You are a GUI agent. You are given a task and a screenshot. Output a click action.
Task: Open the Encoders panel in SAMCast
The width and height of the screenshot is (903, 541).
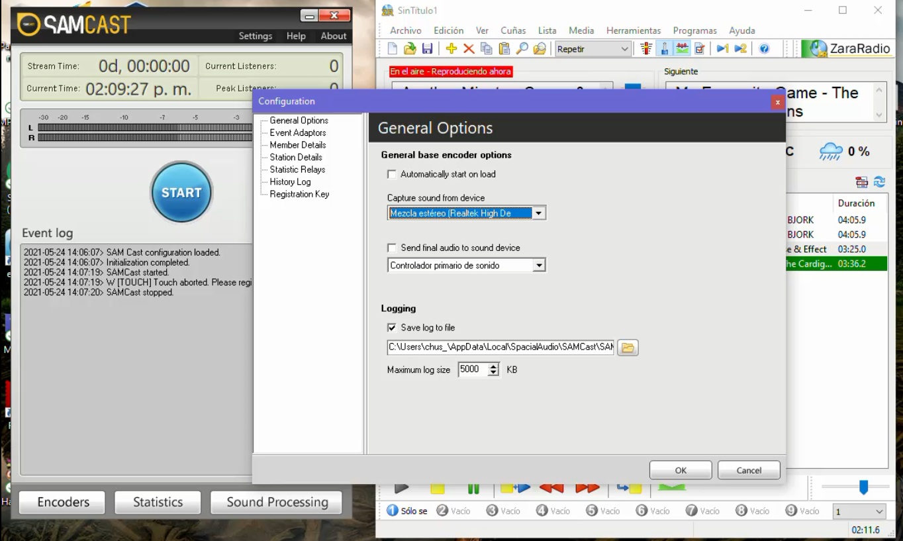point(63,502)
